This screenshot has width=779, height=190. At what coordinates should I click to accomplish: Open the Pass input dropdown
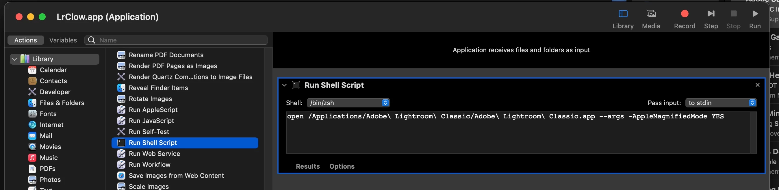coord(721,103)
